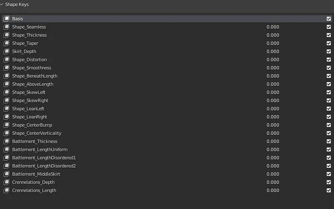
Task: Click the icon beside Shape_CenterBump
Action: (6, 125)
